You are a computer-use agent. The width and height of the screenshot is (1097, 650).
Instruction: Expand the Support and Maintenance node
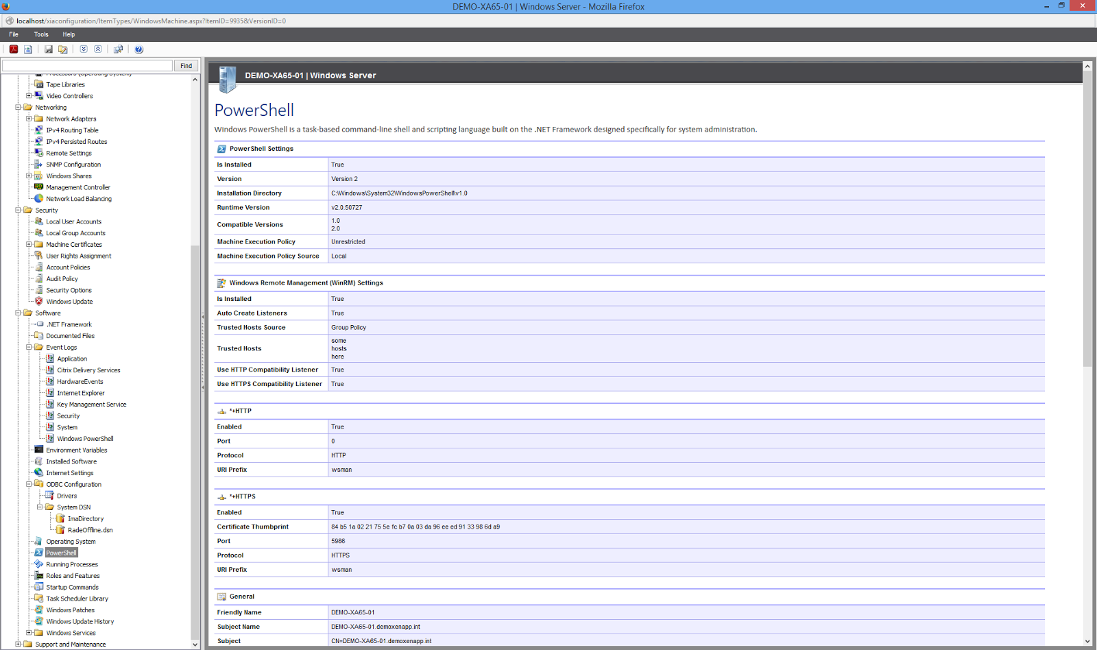[x=19, y=644]
